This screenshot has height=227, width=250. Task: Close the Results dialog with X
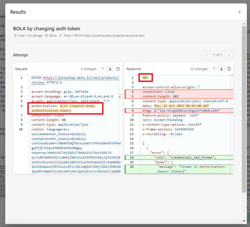pos(239,12)
